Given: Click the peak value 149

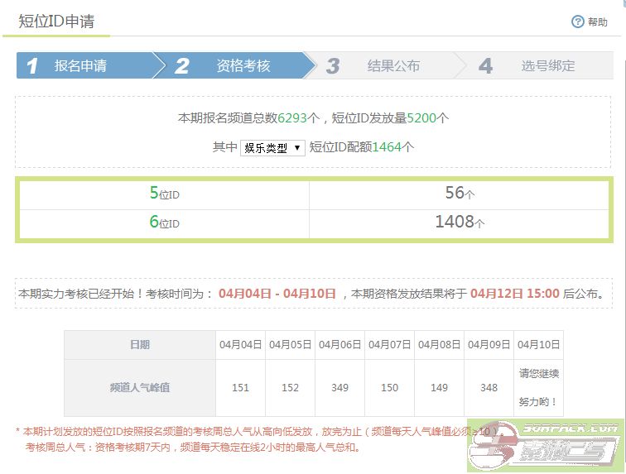Looking at the screenshot, I should 439,388.
